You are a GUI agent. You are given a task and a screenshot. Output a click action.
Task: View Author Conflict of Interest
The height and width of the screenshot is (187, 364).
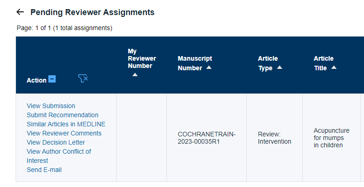coord(59,151)
